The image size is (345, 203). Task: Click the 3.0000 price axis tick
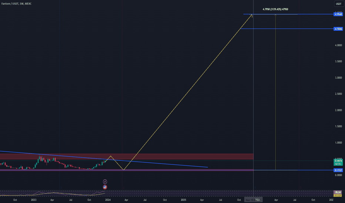point(338,78)
